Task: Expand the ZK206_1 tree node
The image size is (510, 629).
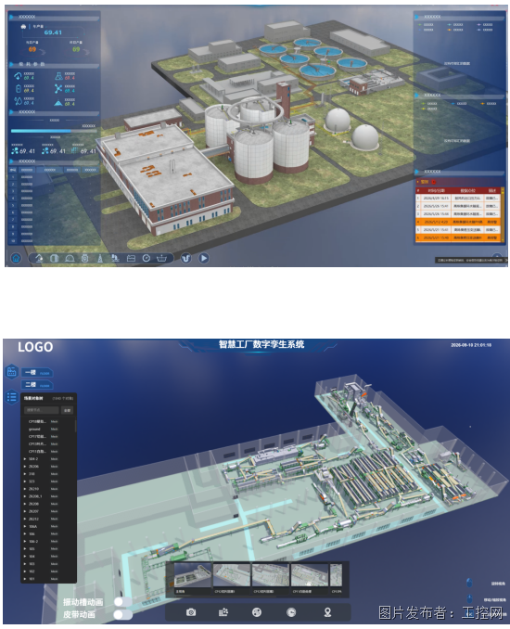Action: point(25,496)
